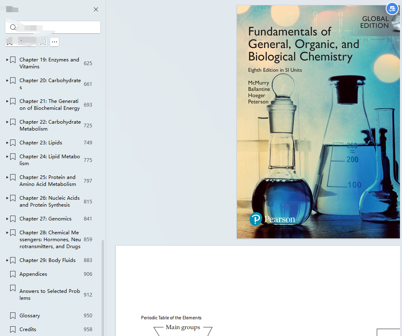The width and height of the screenshot is (402, 336).
Task: Click bookmark icon beside Chapter 22
Action: coord(13,122)
